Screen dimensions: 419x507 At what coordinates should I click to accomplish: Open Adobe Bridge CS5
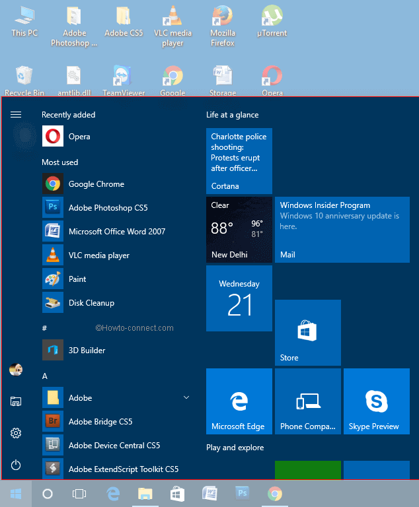pos(116,422)
